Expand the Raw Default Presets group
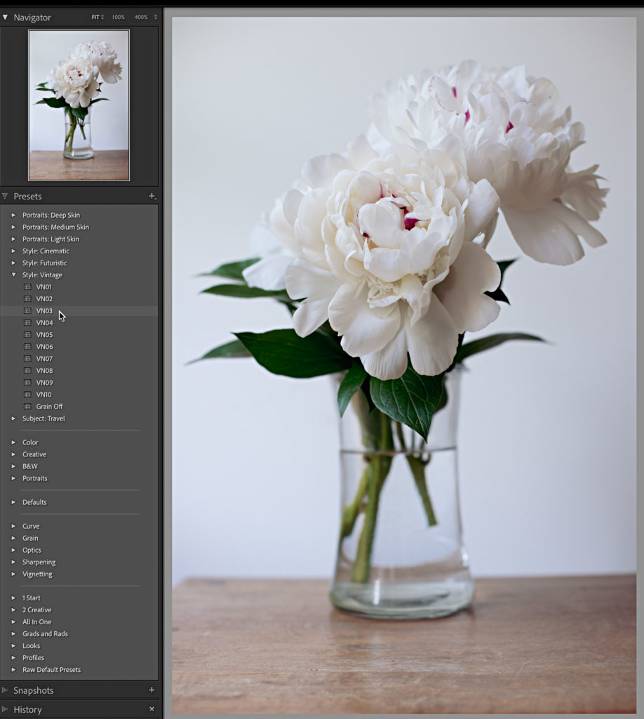This screenshot has height=719, width=644. pyautogui.click(x=13, y=669)
